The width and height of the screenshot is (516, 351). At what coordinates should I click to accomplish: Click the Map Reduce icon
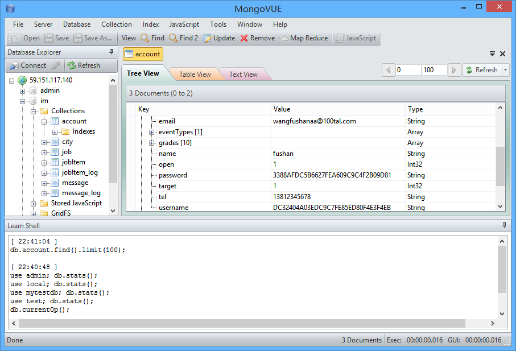tap(284, 38)
